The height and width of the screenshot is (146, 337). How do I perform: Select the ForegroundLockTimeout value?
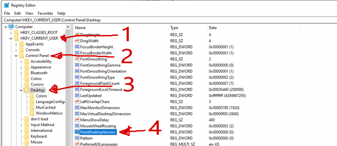pos(101,89)
